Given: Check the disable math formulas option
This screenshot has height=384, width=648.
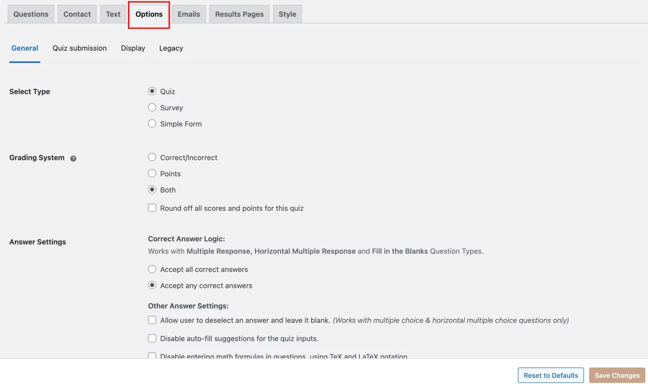Looking at the screenshot, I should (152, 356).
